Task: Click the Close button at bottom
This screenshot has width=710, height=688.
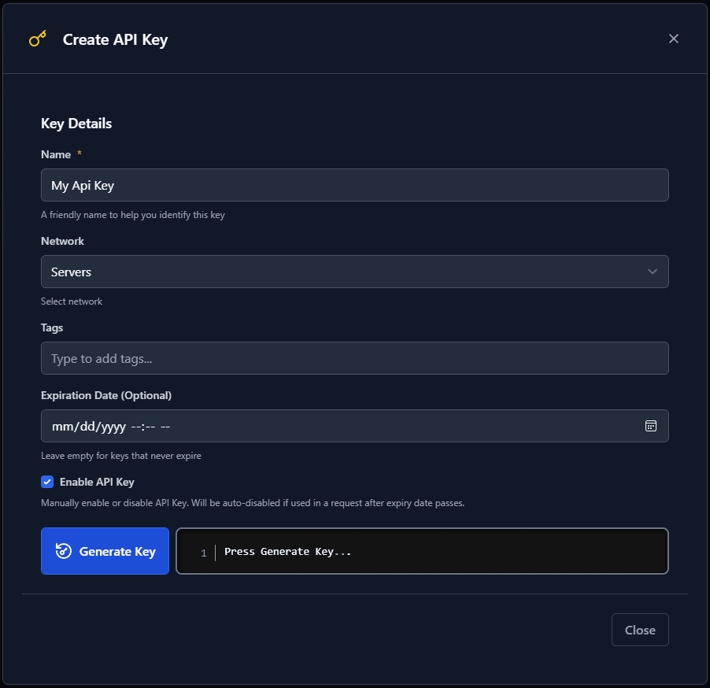Action: (x=639, y=630)
